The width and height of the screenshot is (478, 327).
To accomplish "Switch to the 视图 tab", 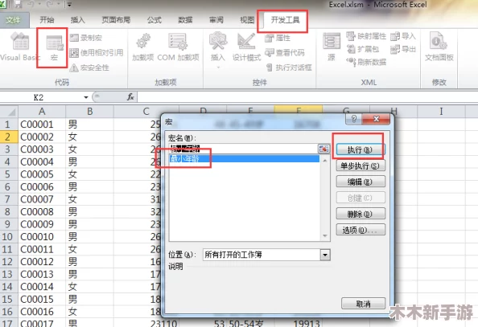I will point(247,20).
